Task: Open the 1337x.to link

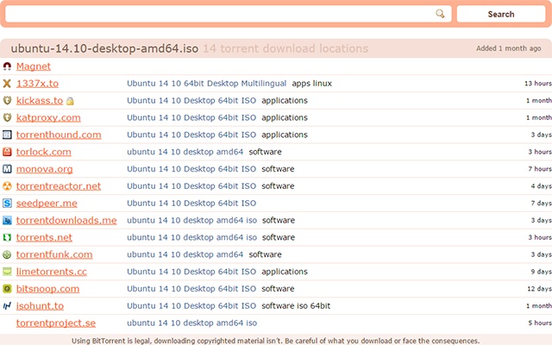Action: point(37,84)
